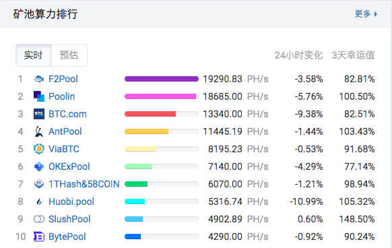Click the 90.24% luck value

click(x=360, y=237)
